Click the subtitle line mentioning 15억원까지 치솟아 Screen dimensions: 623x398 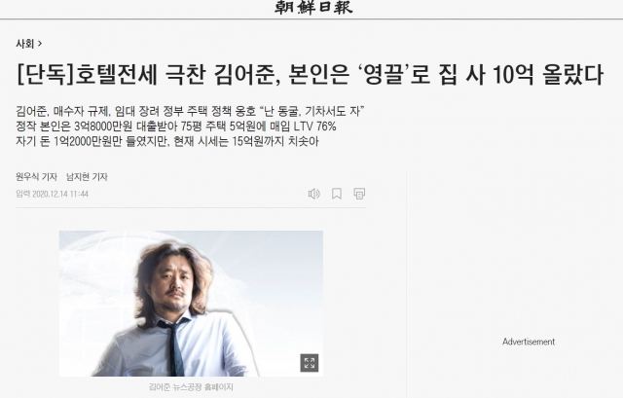[x=167, y=141]
